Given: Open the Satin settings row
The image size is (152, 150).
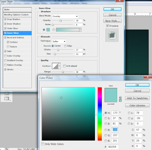Looking at the screenshot, I should click(x=17, y=51).
